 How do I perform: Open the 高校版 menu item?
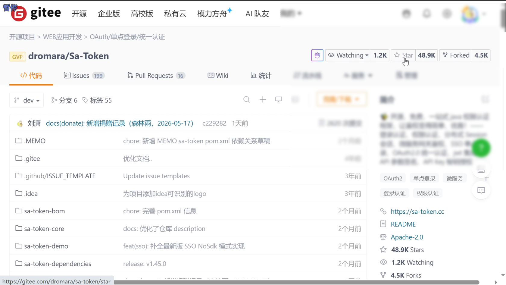[142, 14]
